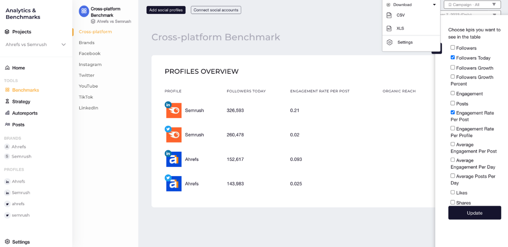Open the Instagram benchmark section

[90, 64]
